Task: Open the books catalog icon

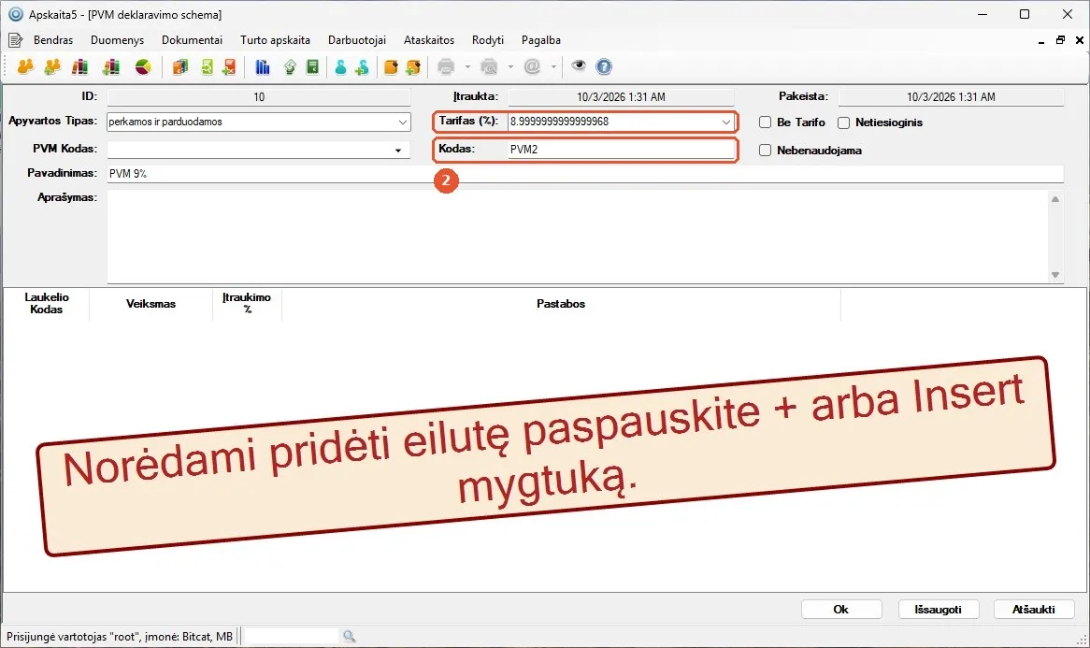Action: (80, 66)
